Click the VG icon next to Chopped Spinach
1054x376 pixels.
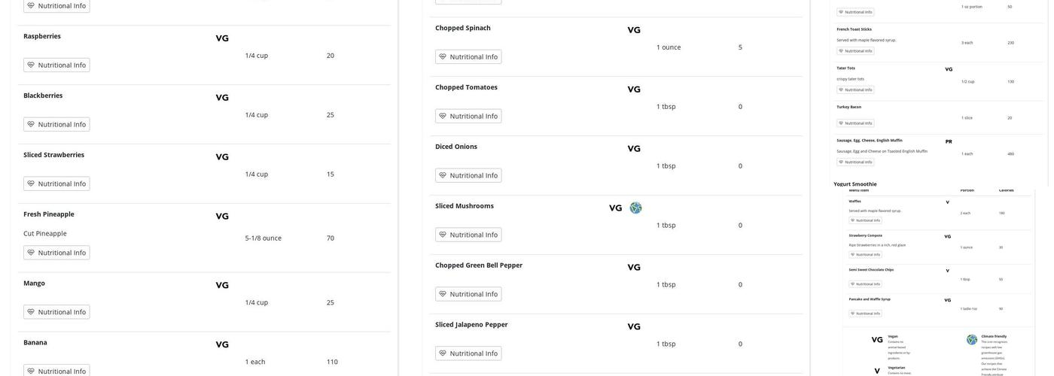tap(634, 30)
